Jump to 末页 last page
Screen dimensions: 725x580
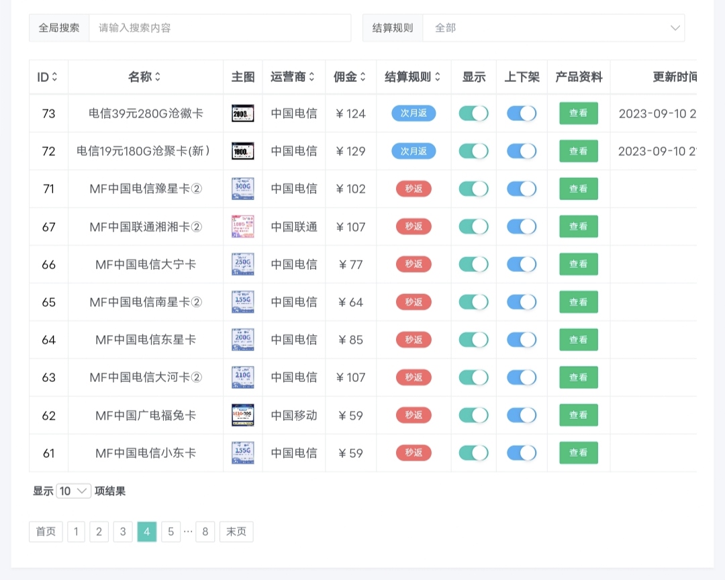236,532
